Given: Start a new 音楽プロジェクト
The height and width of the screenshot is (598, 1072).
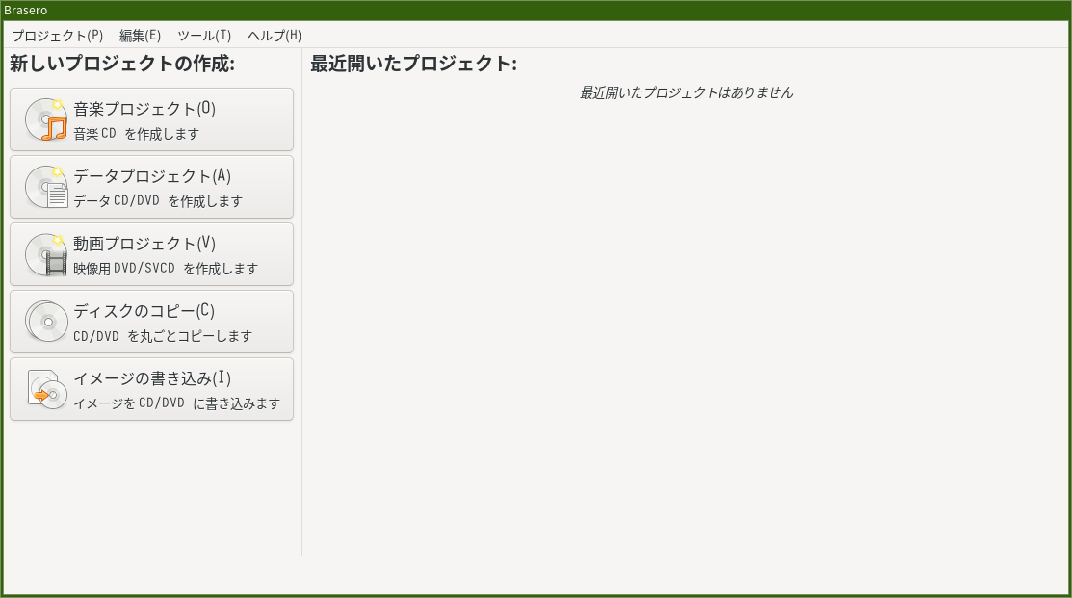Looking at the screenshot, I should [151, 118].
